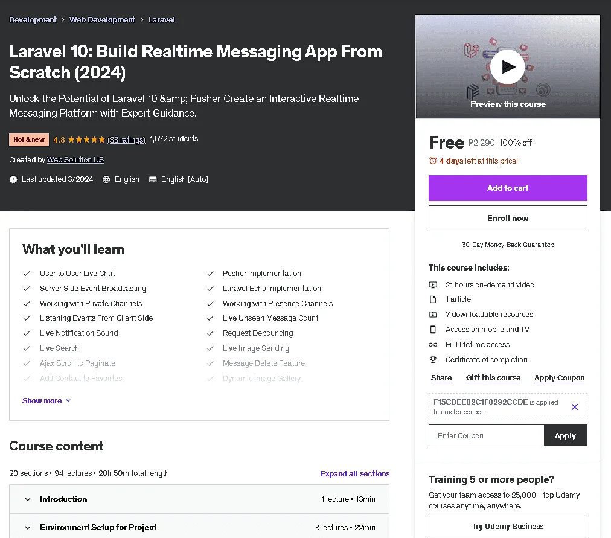611x538 pixels.
Task: Focus the Enter Coupon input field
Action: click(486, 435)
